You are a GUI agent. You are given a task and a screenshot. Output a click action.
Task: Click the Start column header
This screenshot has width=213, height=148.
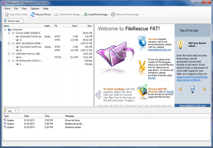coord(71,26)
